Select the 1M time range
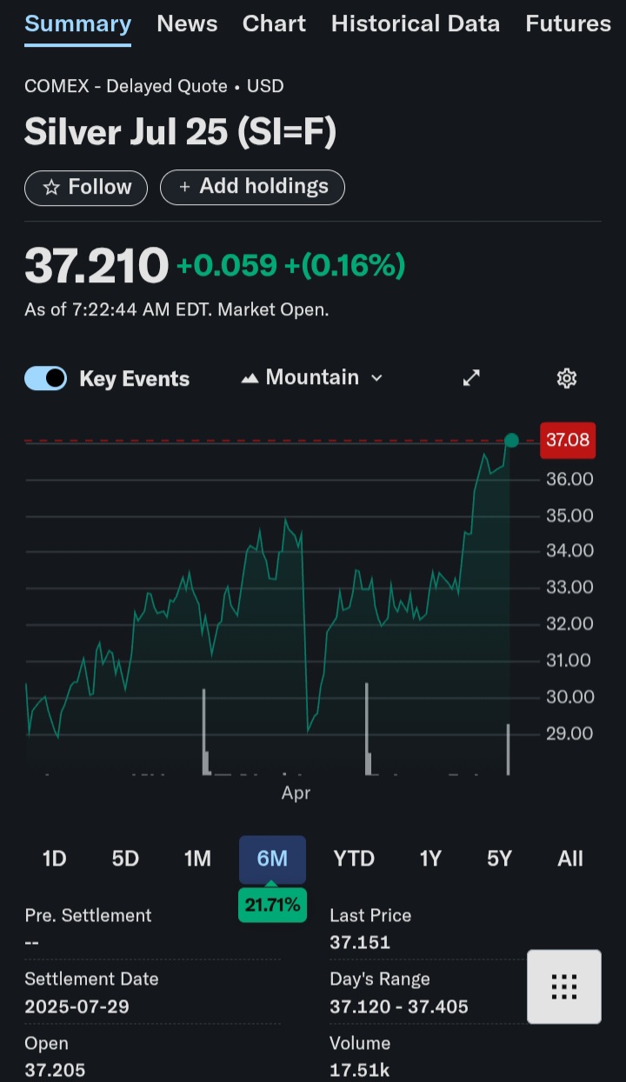The image size is (626, 1082). click(197, 859)
